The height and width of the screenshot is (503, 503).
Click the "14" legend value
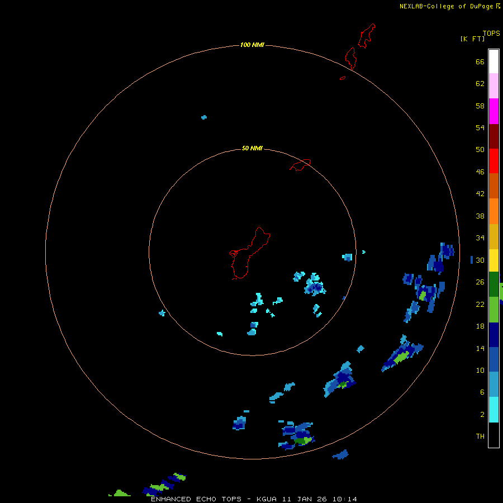(480, 348)
